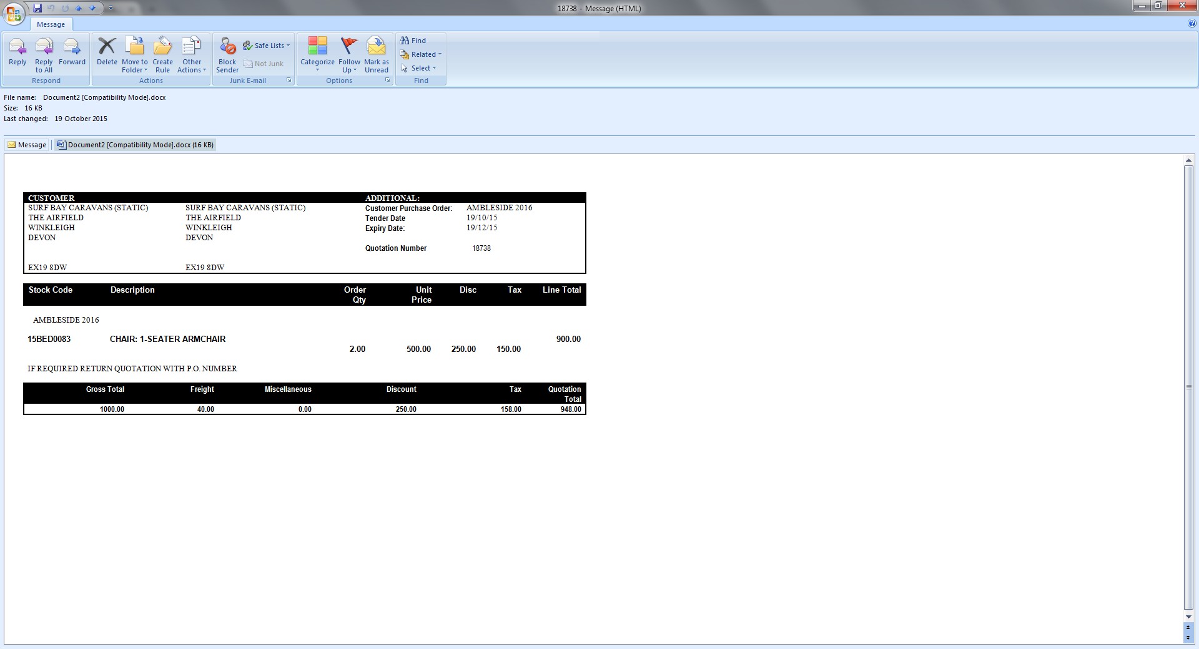This screenshot has width=1199, height=649.
Task: Open the Safe Lists dropdown
Action: (x=267, y=46)
